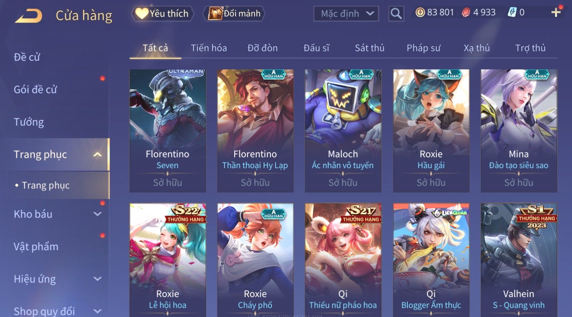Expand the Hiệu ứng sidebar section
This screenshot has width=572, height=317.
[97, 279]
